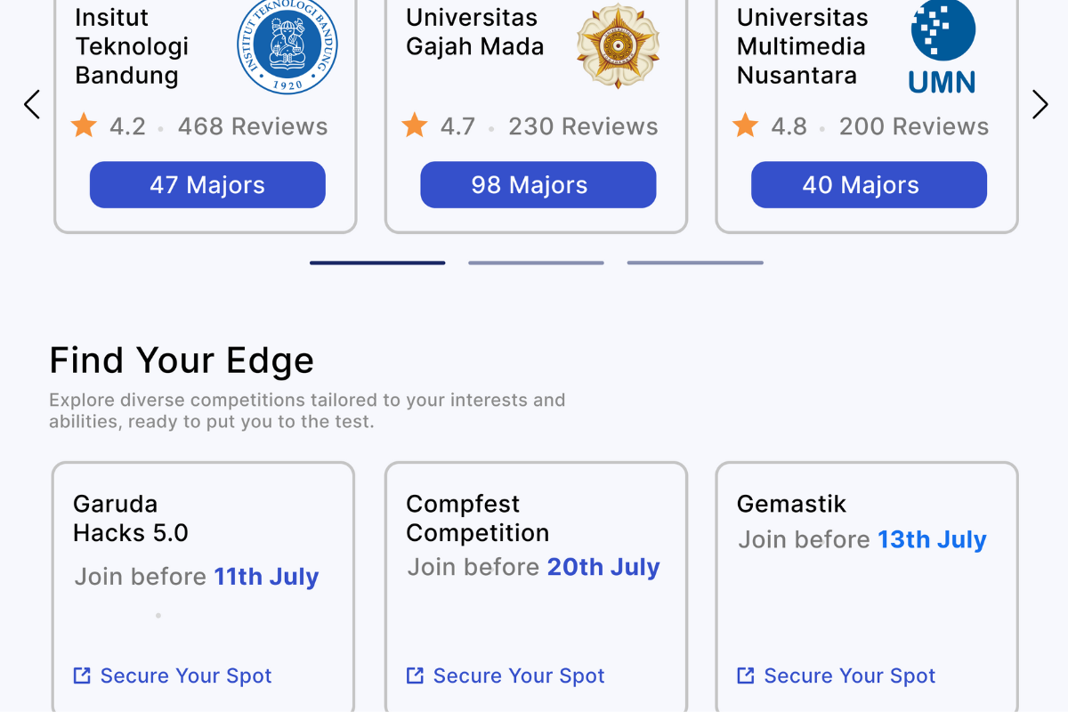Open the 98 Majors button

click(x=538, y=185)
